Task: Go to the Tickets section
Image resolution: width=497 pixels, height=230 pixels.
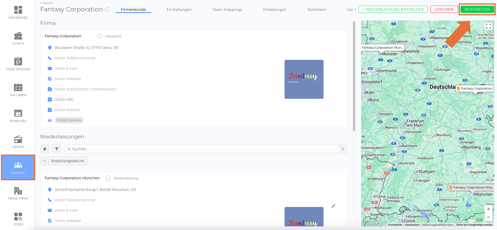Action: (18, 38)
